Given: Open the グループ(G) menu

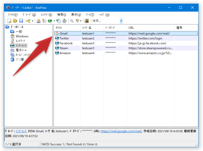Looking at the screenshot, I should click(29, 15).
